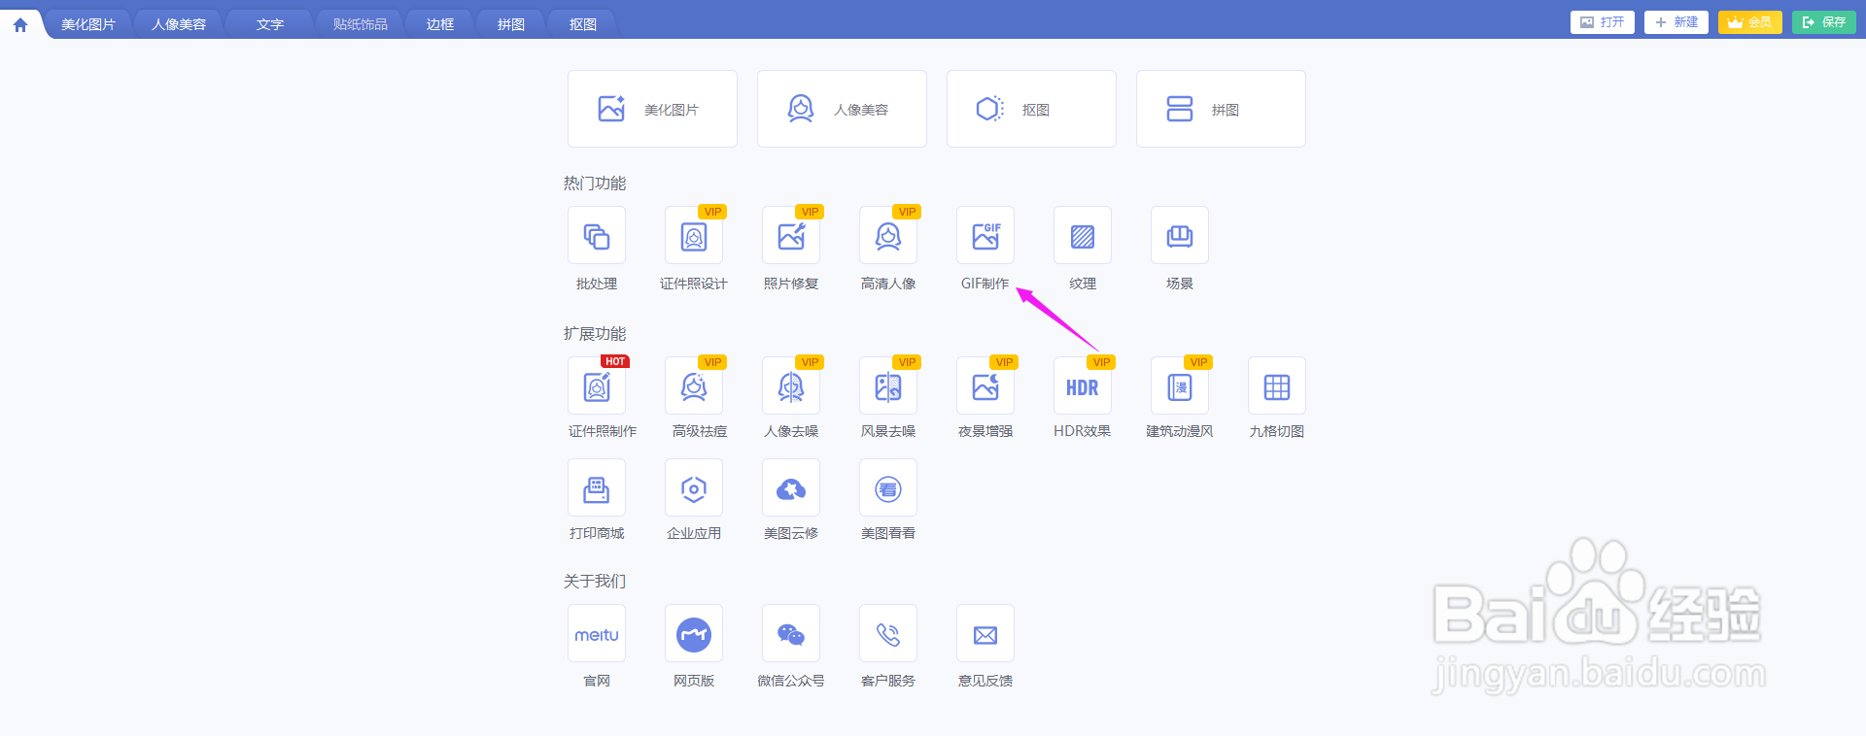The image size is (1866, 736).
Task: Open the 证件照设计 ID photo design tool
Action: click(694, 235)
